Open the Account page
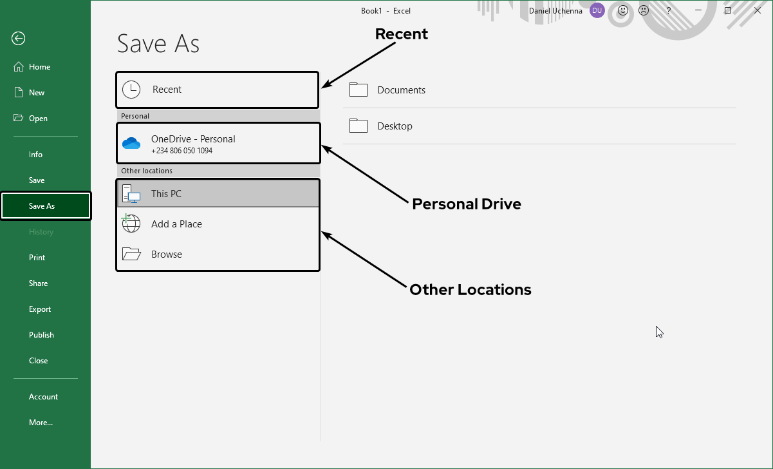The height and width of the screenshot is (469, 773). [43, 397]
